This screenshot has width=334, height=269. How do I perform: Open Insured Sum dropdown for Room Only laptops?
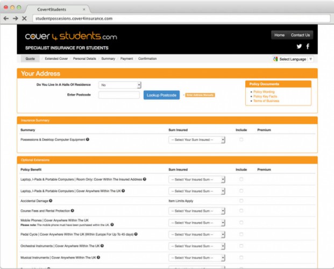tap(197, 180)
